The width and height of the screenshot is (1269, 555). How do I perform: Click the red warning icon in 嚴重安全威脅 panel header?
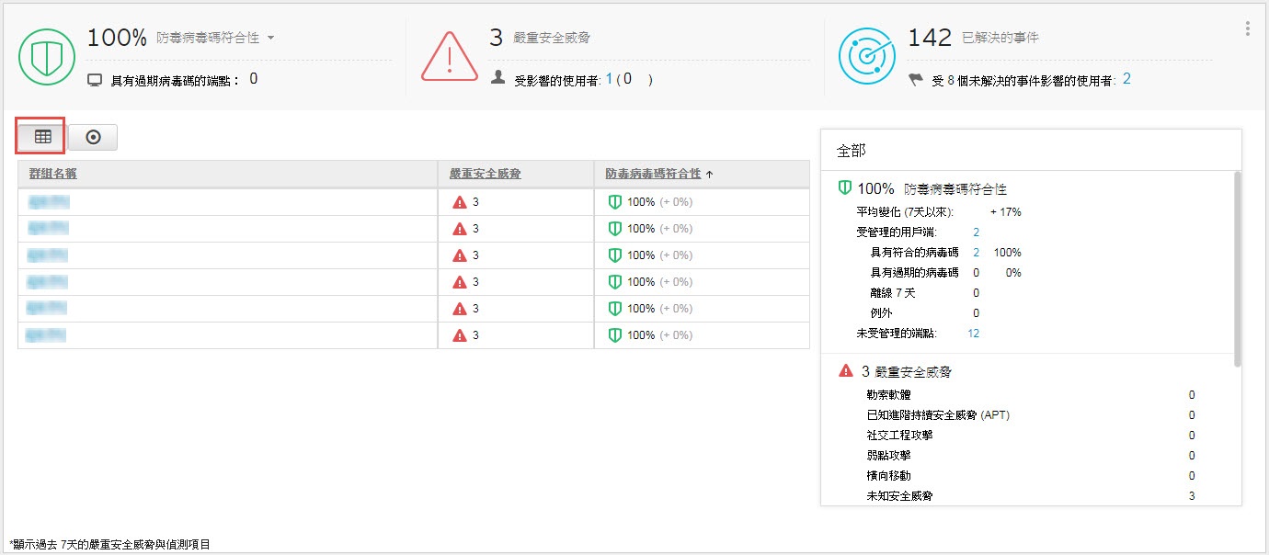(846, 371)
